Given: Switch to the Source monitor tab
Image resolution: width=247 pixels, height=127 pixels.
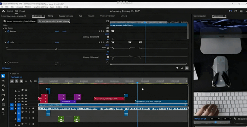Looking at the screenshot, I should coord(200,16).
